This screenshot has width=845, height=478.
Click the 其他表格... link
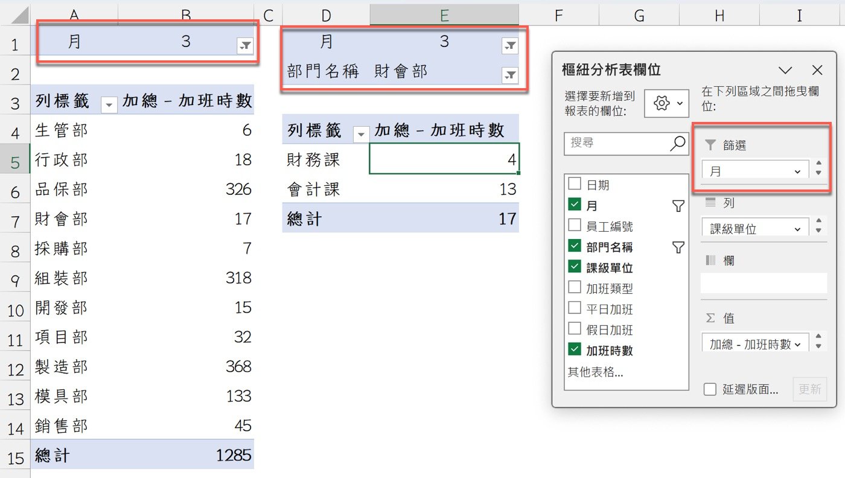click(595, 372)
